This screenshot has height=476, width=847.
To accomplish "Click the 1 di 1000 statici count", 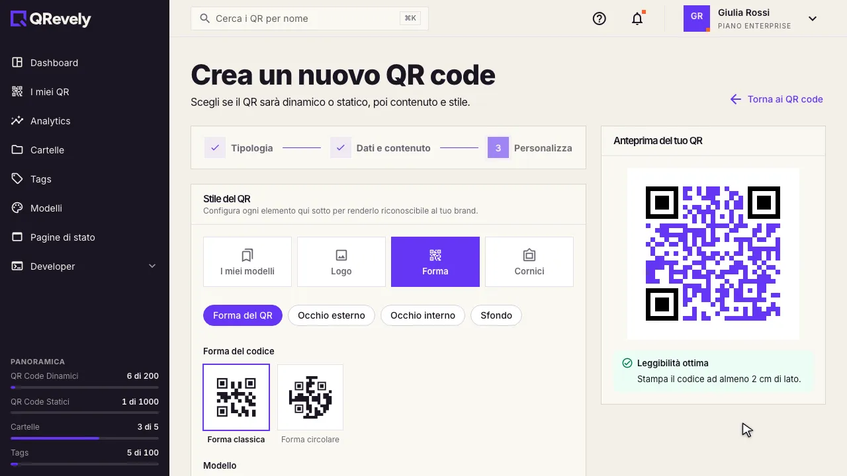I will 140,402.
